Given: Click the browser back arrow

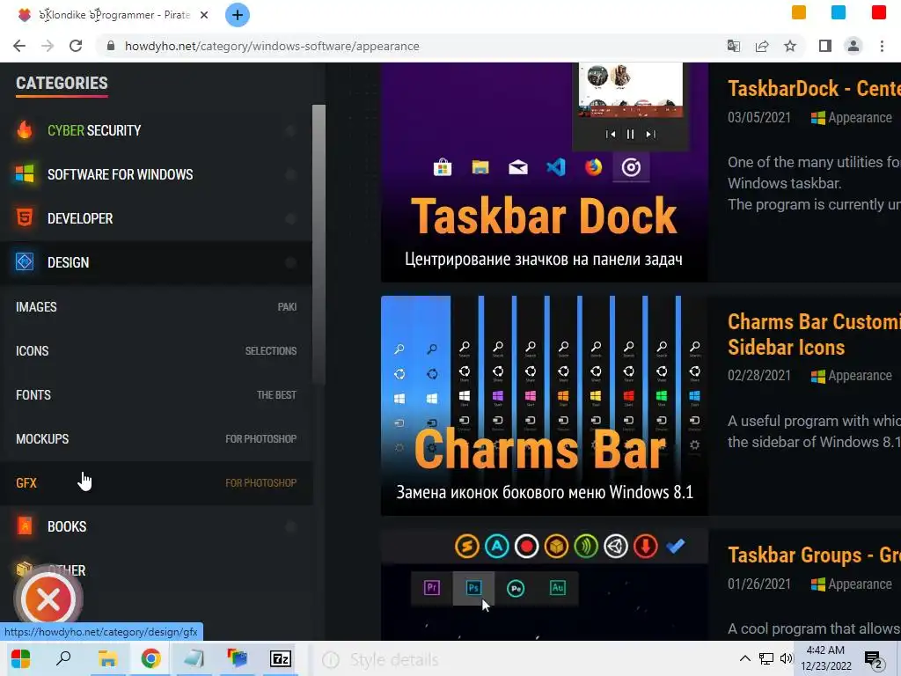Looking at the screenshot, I should (x=19, y=46).
